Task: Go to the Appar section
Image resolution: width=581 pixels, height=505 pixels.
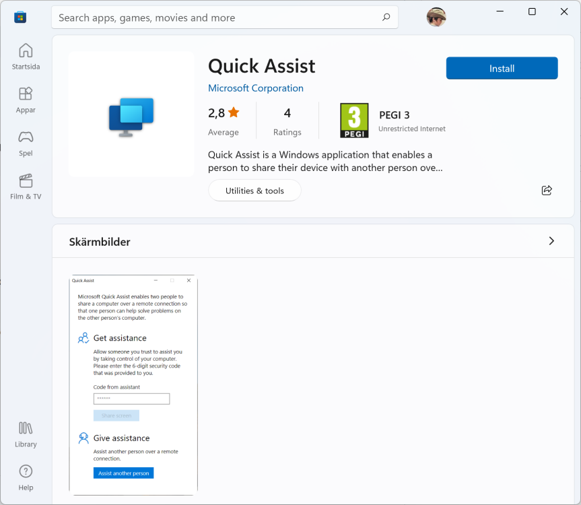Action: (26, 100)
